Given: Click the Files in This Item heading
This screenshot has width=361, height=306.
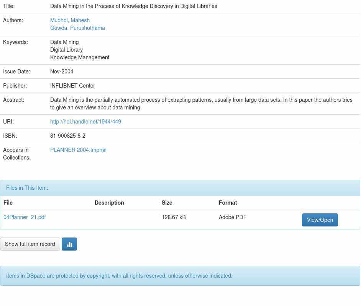Looking at the screenshot, I should coord(27,188).
